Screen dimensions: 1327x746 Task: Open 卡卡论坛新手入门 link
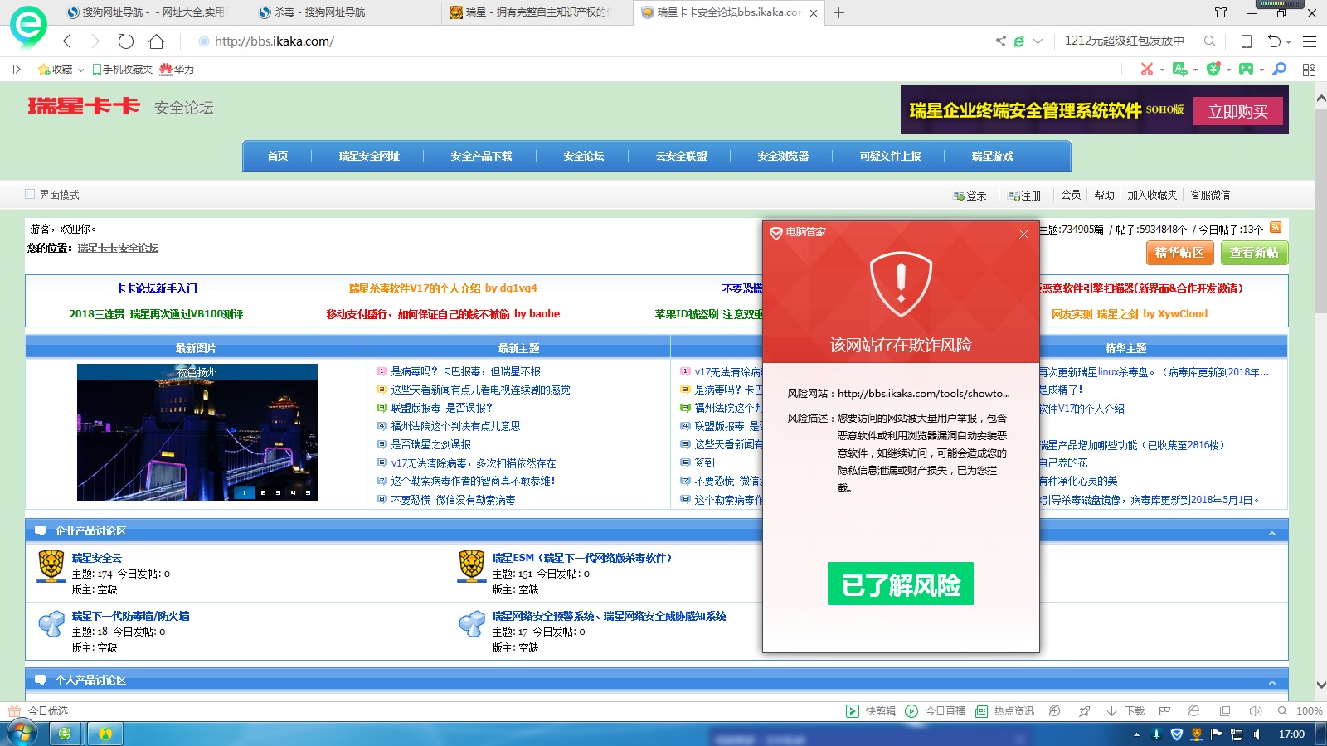pyautogui.click(x=157, y=288)
